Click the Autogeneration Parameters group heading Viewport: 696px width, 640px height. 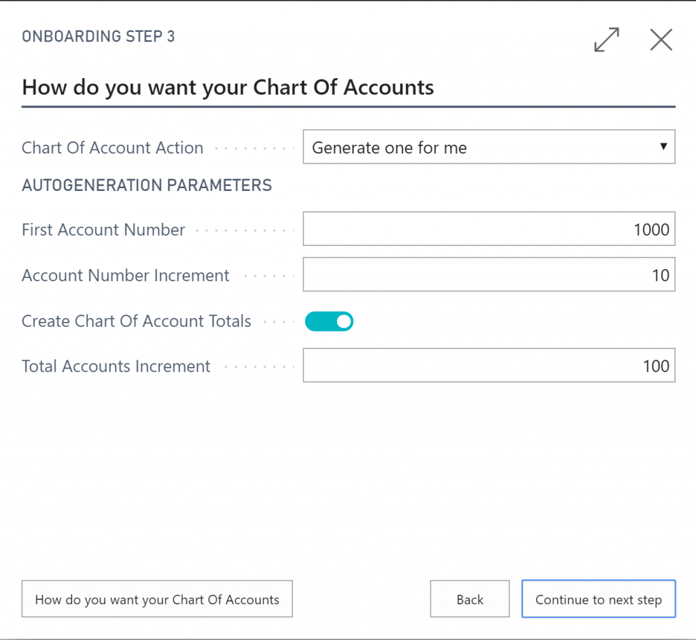(x=147, y=185)
